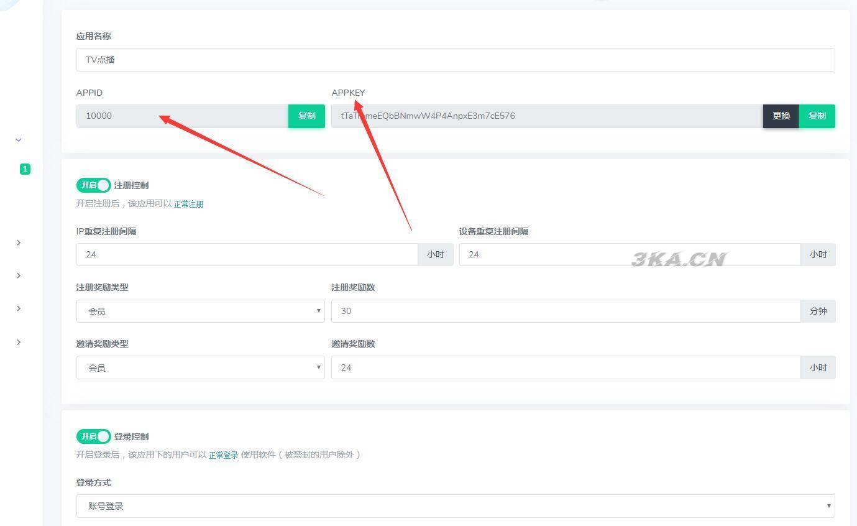This screenshot has width=857, height=526.
Task: Open the 注册奖励类型 dropdown
Action: (x=200, y=311)
